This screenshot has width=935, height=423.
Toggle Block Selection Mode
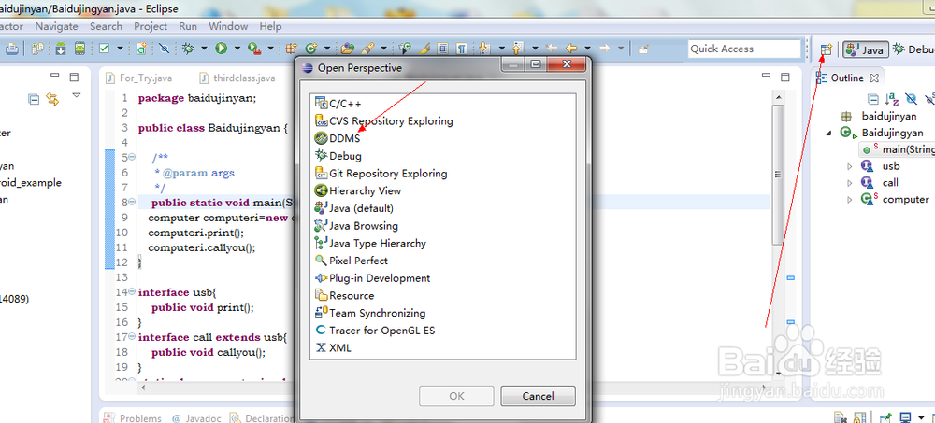click(x=442, y=49)
